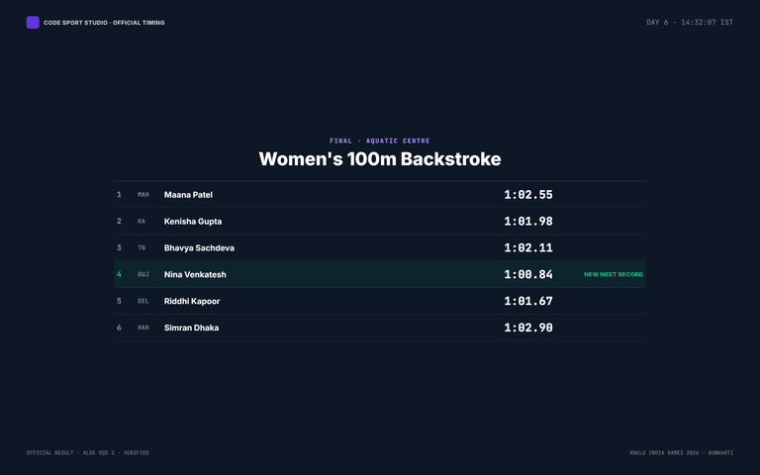The image size is (760, 475).
Task: Click the time 1:02.90
Action: pos(528,329)
